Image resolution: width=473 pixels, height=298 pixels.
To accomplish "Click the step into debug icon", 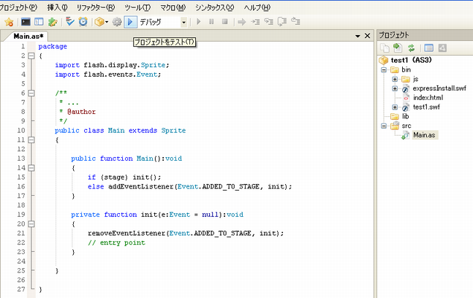I will [x=255, y=22].
